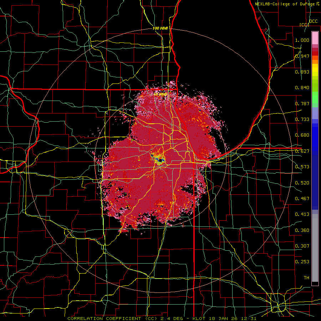This screenshot has width=321, height=321.
Task: Select the 0.787 scale value
Action: (x=302, y=103)
